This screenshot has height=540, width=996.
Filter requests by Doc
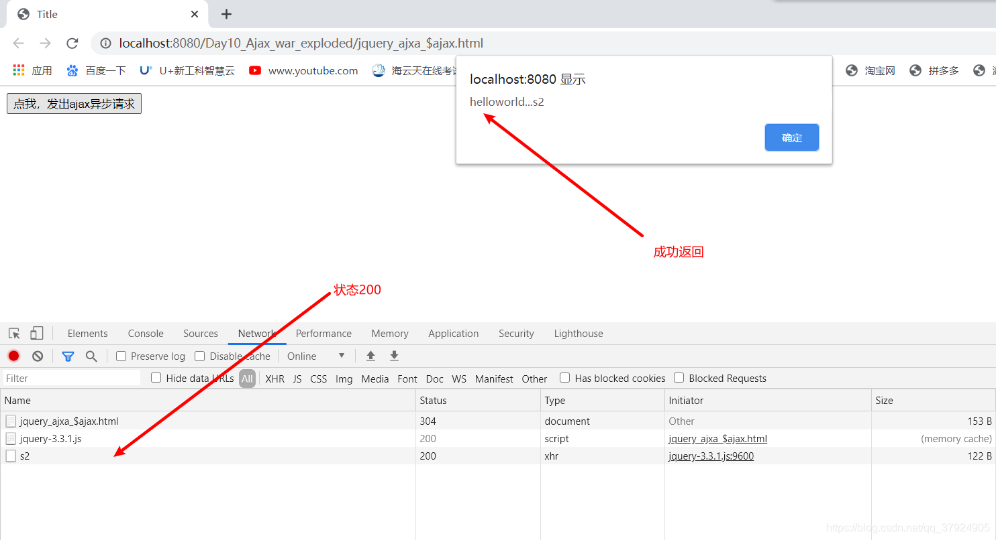point(435,379)
